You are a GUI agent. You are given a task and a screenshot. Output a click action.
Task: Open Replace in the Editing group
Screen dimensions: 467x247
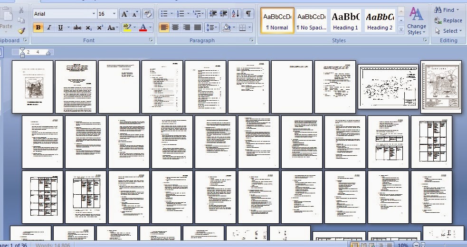tap(448, 20)
